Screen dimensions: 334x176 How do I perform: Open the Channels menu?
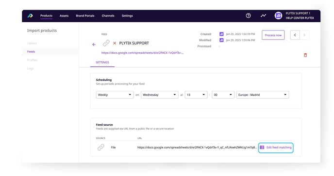point(108,15)
